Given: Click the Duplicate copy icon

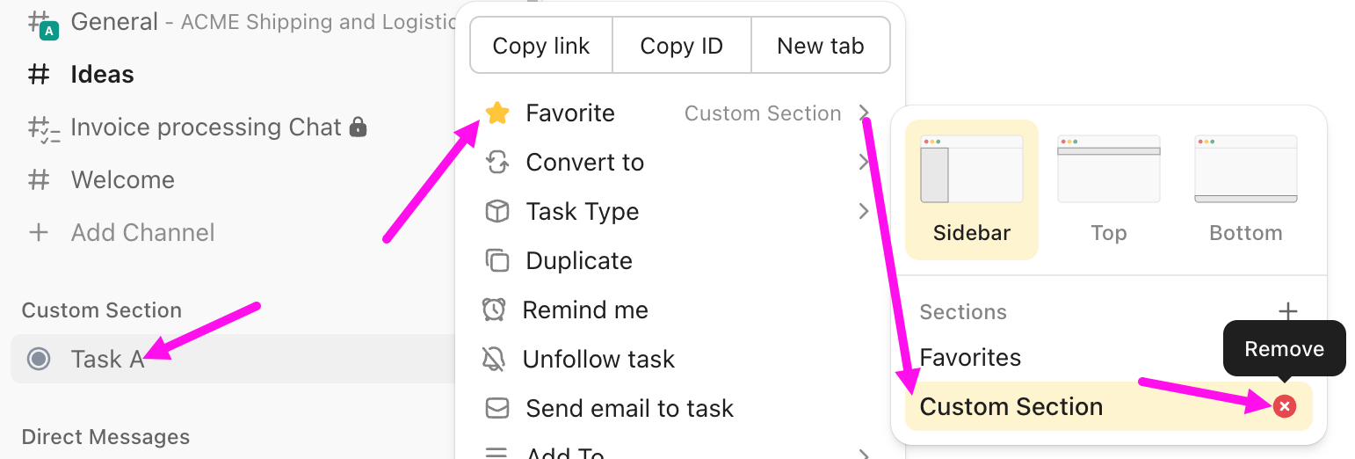Looking at the screenshot, I should (x=497, y=260).
